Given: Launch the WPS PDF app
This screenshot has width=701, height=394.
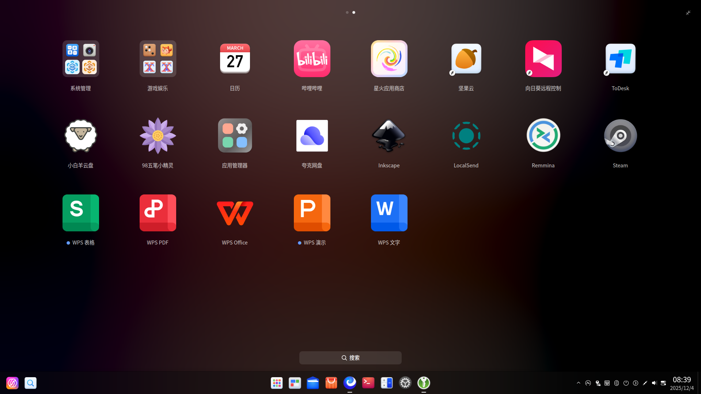Looking at the screenshot, I should click(x=158, y=213).
